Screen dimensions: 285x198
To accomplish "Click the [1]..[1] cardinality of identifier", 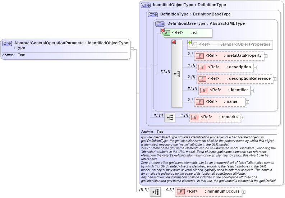I will pyautogui.click(x=192, y=88).
